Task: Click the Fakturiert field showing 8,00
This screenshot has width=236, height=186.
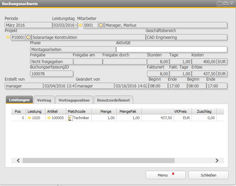Action: [158, 74]
